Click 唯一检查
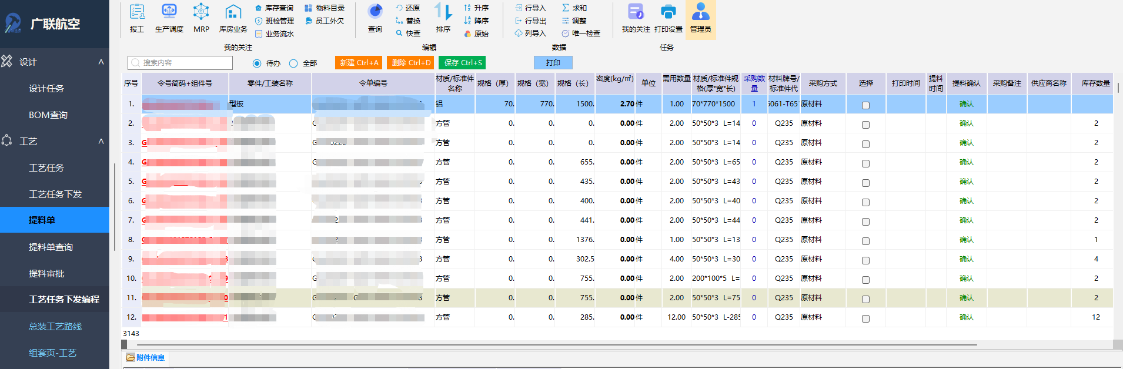Image resolution: width=1123 pixels, height=369 pixels. [x=581, y=33]
